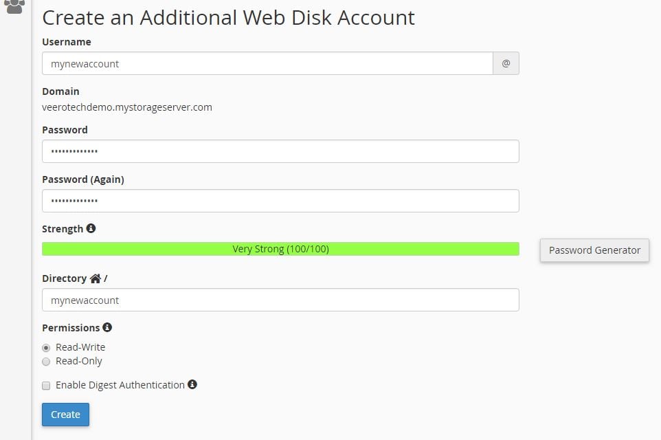This screenshot has width=661, height=440.
Task: Click the Directory path field
Action: [x=280, y=300]
